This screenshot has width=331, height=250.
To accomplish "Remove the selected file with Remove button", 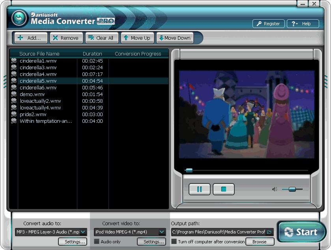I will [66, 38].
